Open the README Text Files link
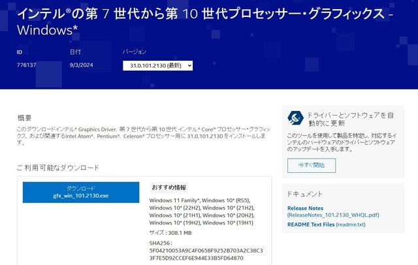Viewport: 418px width, 265px height. 327,225
